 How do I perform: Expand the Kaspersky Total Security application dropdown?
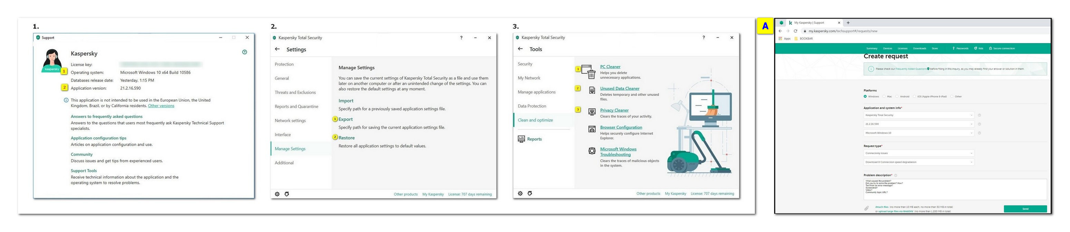(919, 115)
